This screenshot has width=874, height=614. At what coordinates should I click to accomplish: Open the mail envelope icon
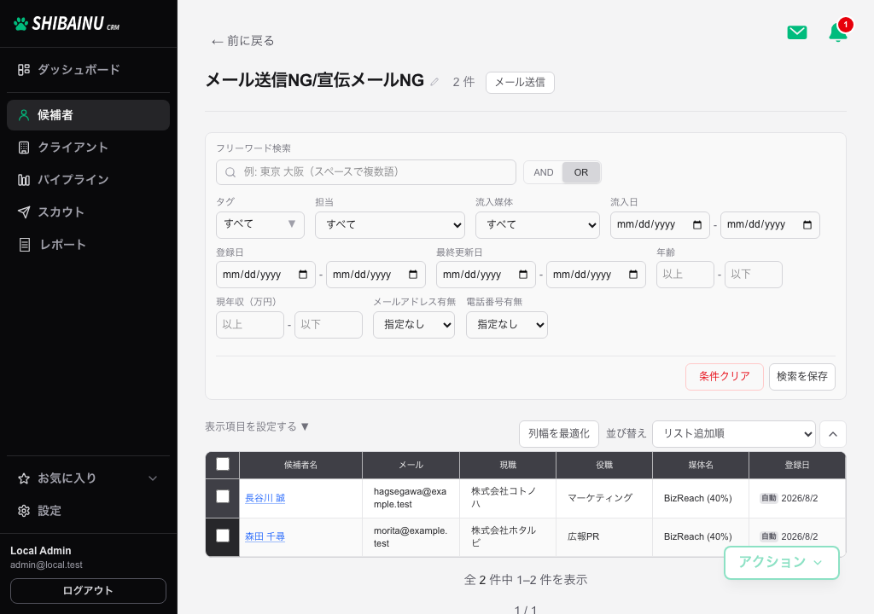pos(796,32)
